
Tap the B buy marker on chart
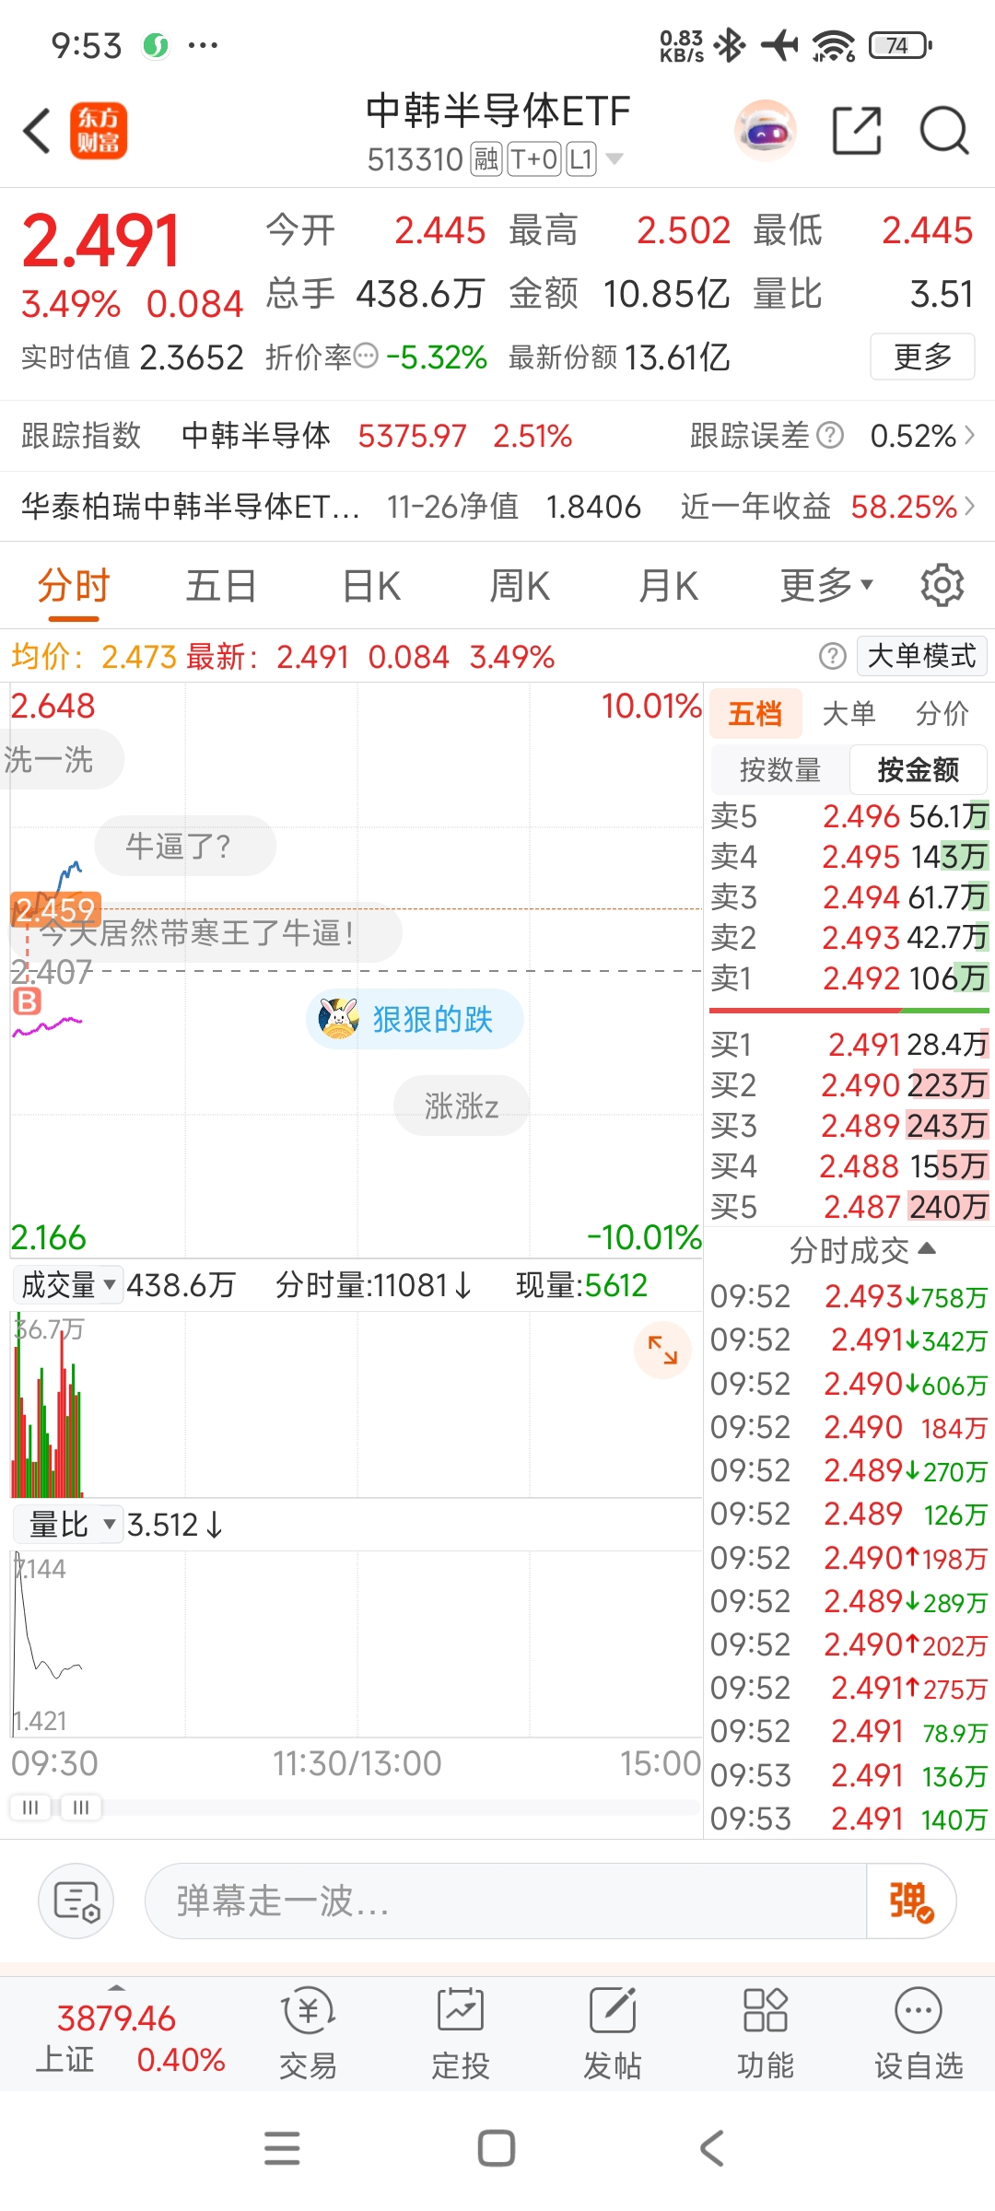(27, 1000)
